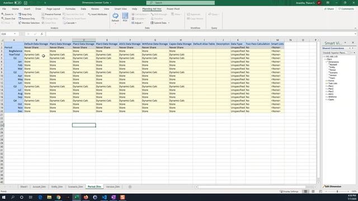Click the Zoom Out tool
The image size is (358, 201).
pos(8,18)
